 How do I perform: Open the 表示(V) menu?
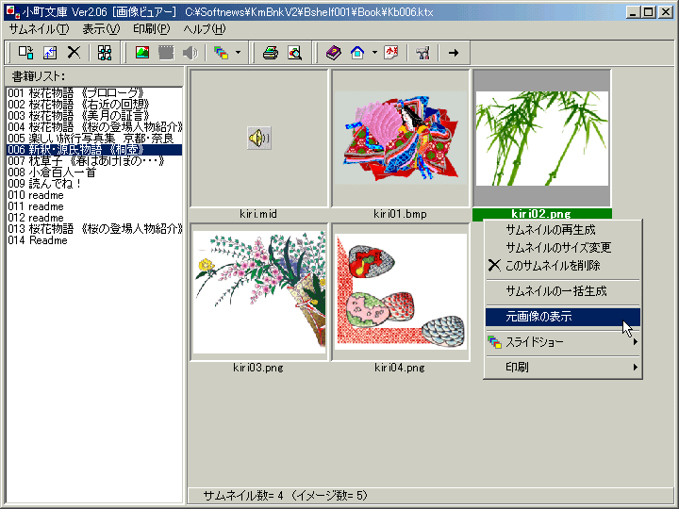click(101, 29)
